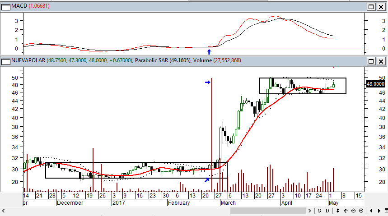
Task: Select the four-way pan crosshair icon
Action: (346, 211)
